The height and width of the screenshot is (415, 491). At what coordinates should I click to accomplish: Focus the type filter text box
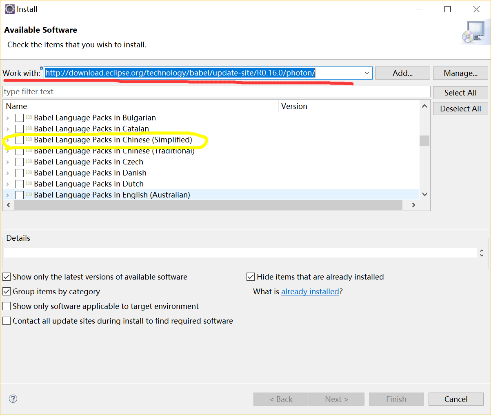pos(216,92)
